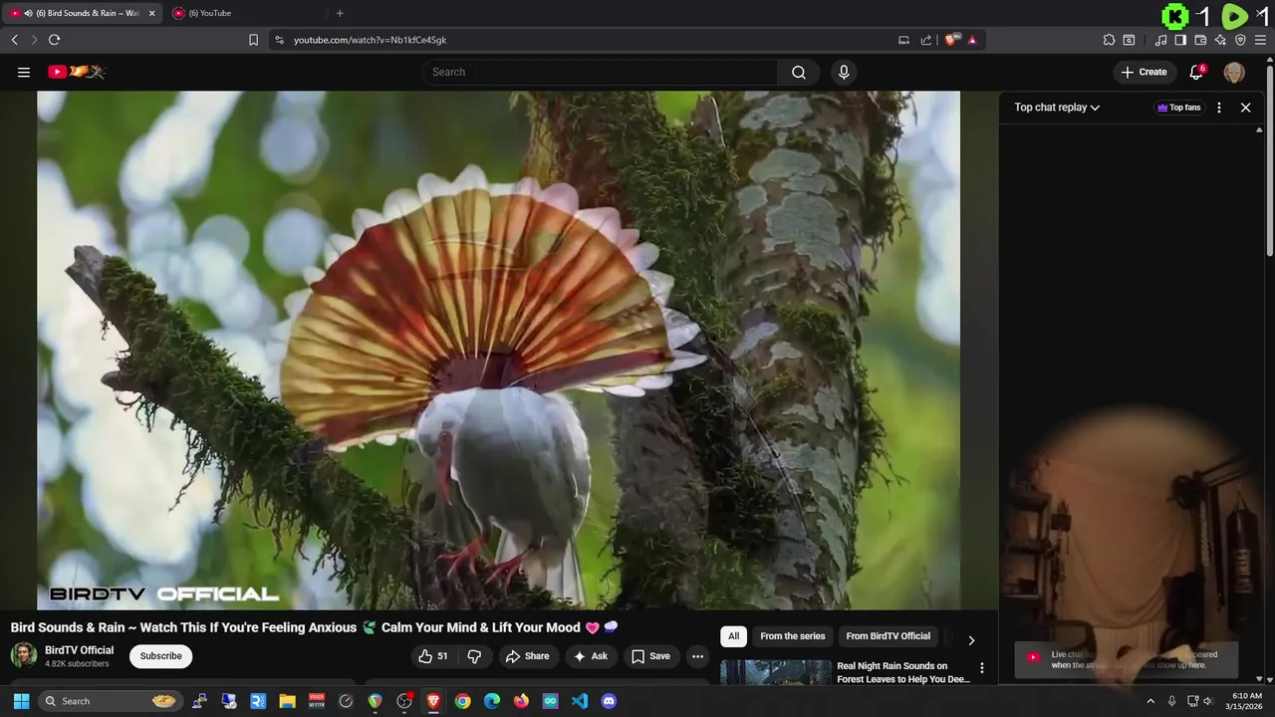Go to YouTube home via the logo
Screen dimensions: 1275x717
[x=77, y=72]
